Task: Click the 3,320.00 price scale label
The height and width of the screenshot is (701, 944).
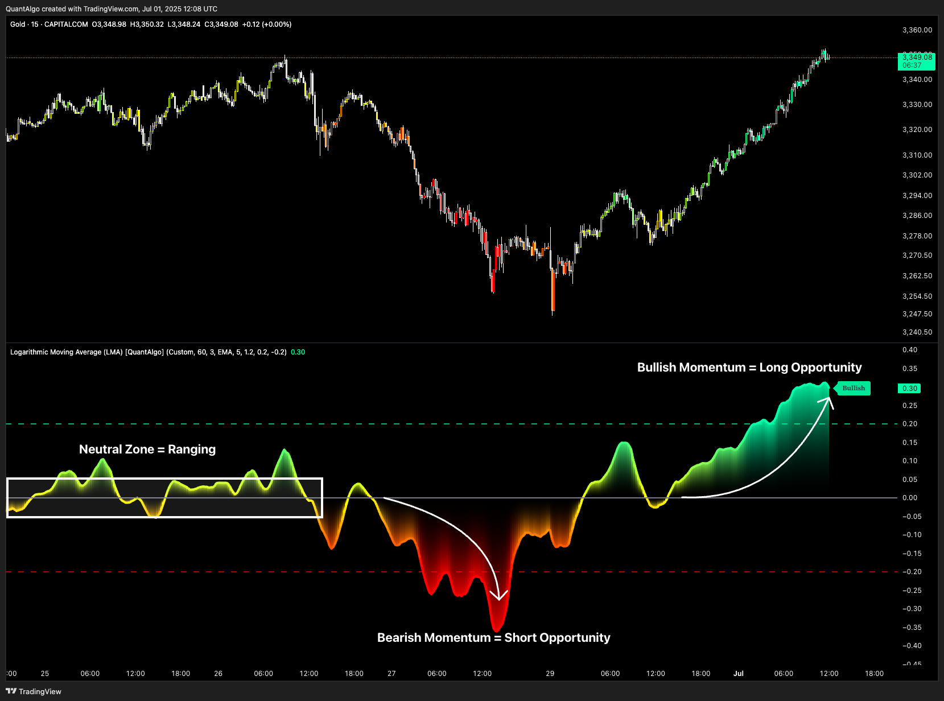Action: coord(917,130)
